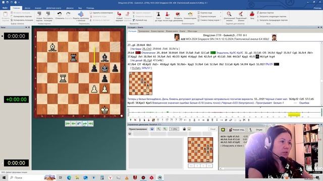
Task: Click the detailed analysis icon
Action: pyautogui.click(x=241, y=14)
